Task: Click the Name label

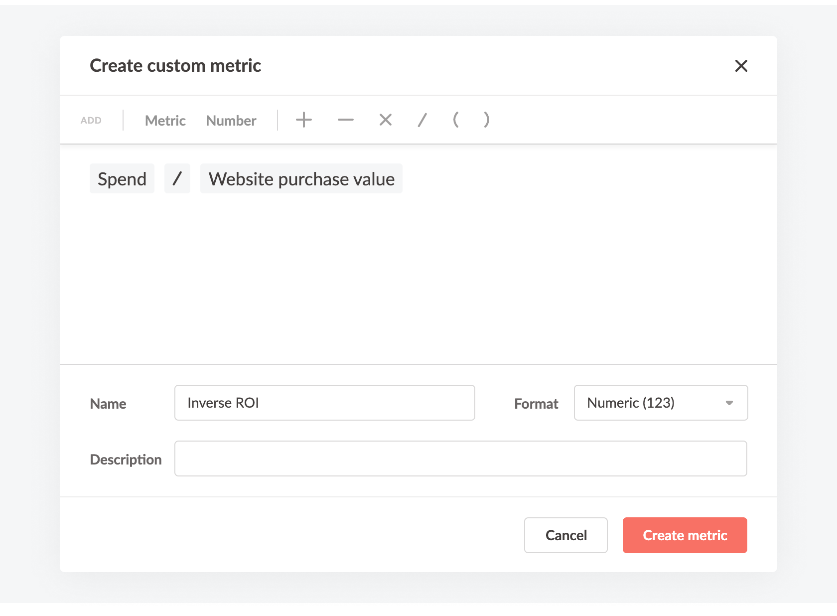Action: click(x=108, y=404)
